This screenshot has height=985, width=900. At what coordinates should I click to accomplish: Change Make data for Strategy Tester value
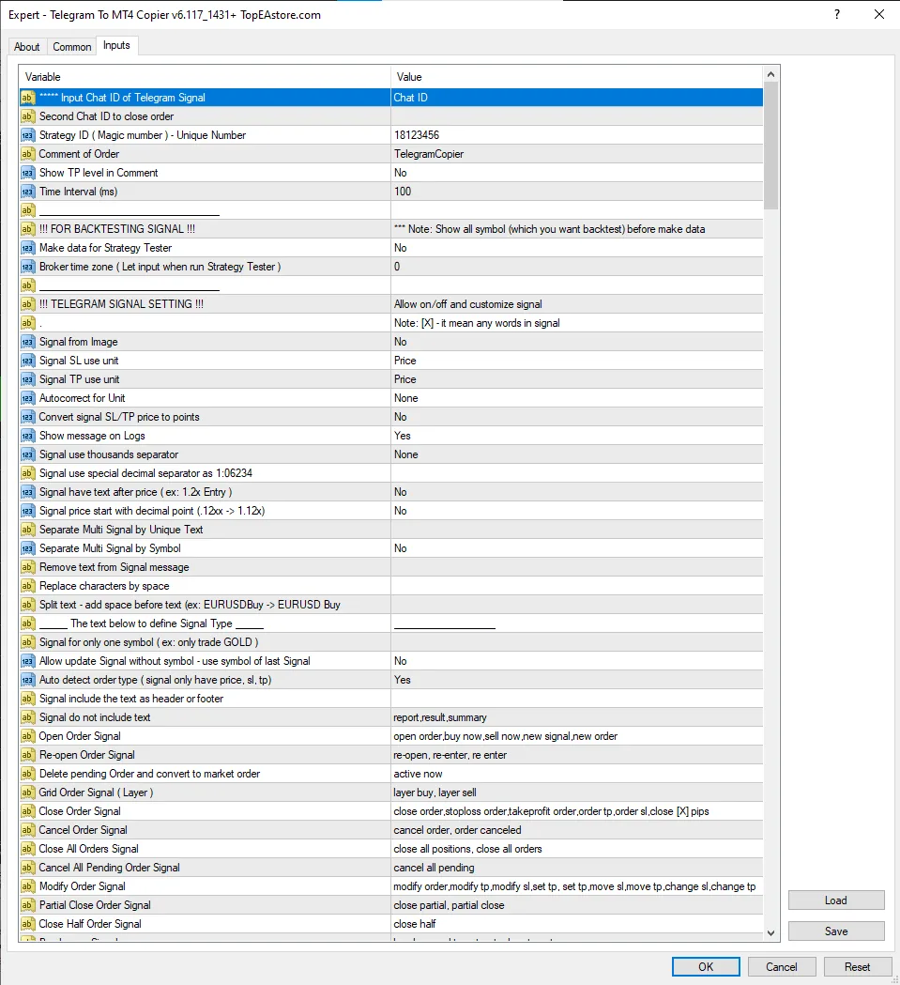coord(576,248)
